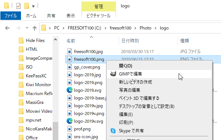Select 編集(E) from context menu
This screenshot has width=221, height=140.
[x=159, y=115]
